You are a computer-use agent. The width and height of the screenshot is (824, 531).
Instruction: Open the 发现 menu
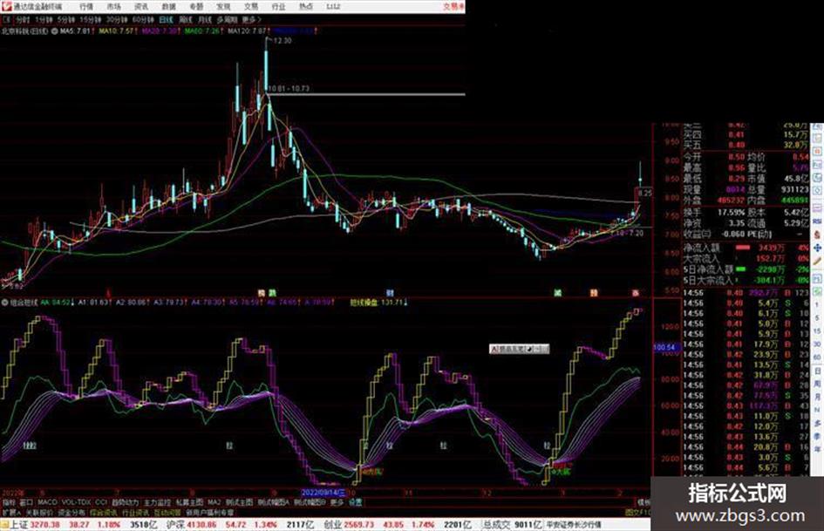[x=223, y=6]
